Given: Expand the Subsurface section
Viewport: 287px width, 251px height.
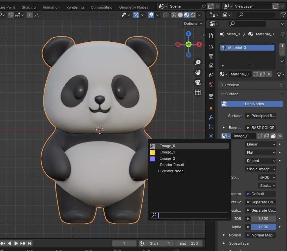Looking at the screenshot, I should tap(239, 243).
